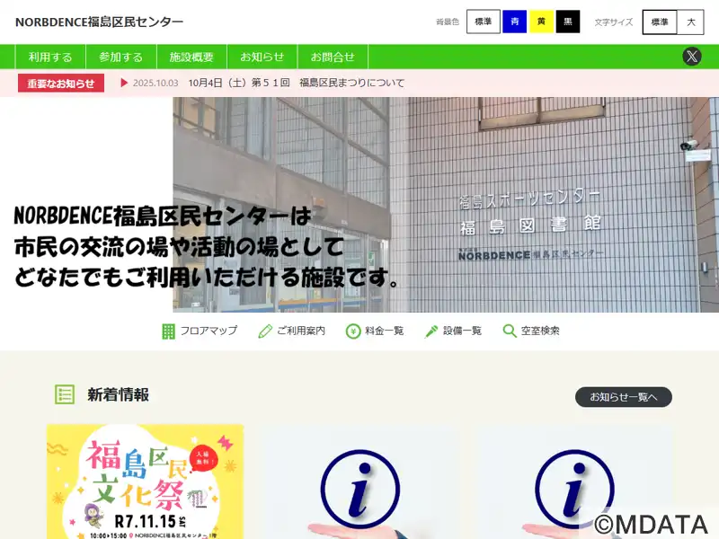Click the red triangle before 2025.10.03
Viewport: 719px width, 539px height.
pyautogui.click(x=124, y=83)
